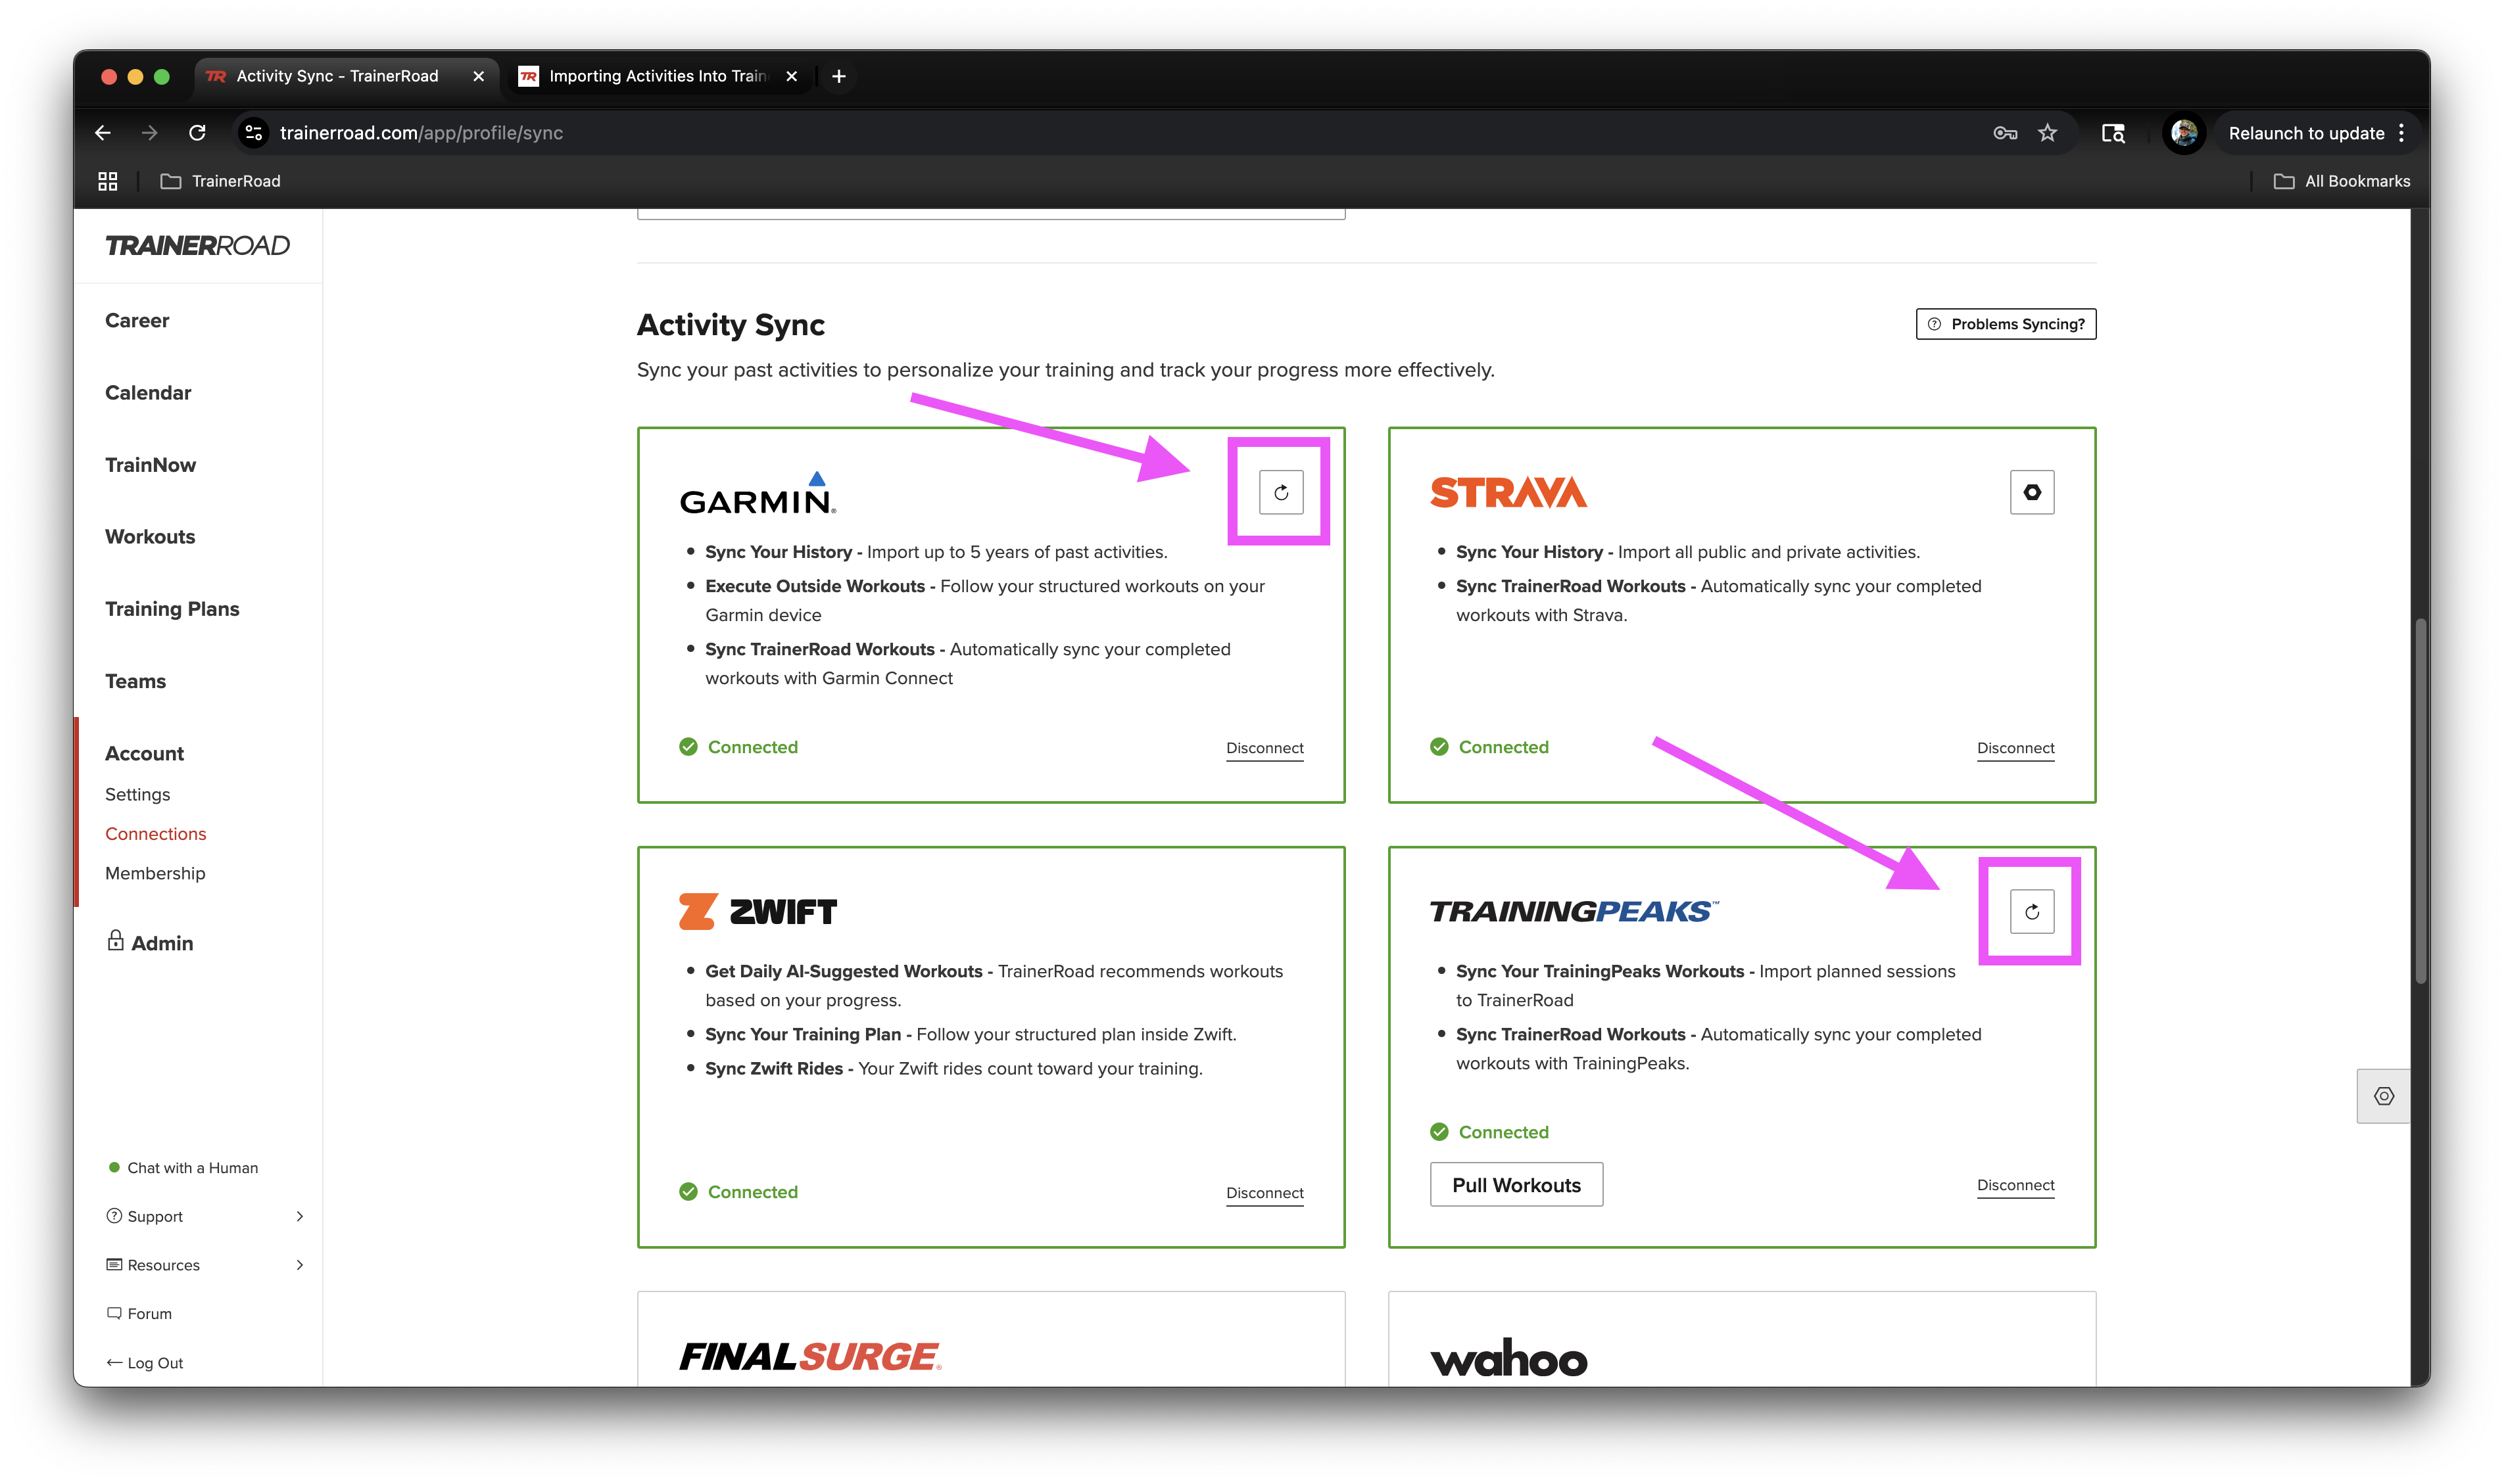Open the Admin section
Screen dimensions: 2504x1484
pos(150,942)
